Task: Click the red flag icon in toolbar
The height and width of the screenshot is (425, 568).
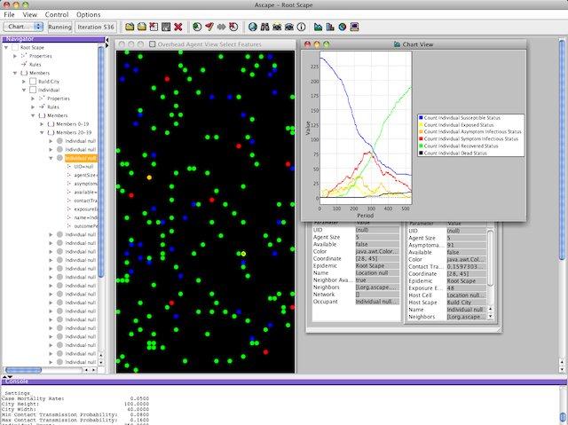Action: (x=209, y=28)
